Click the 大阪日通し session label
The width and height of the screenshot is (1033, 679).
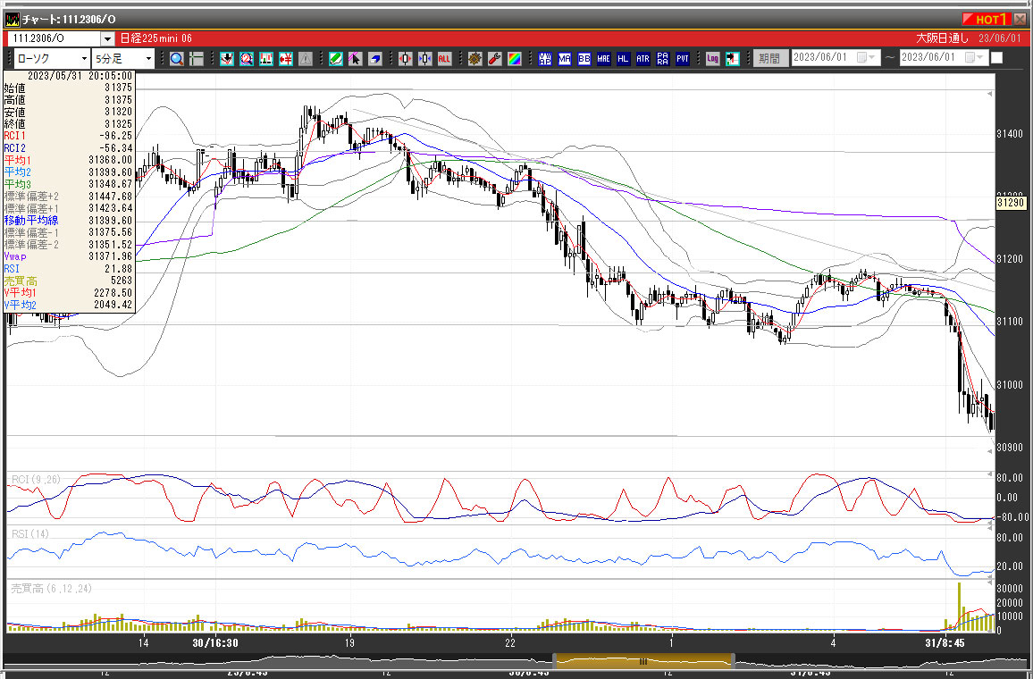click(x=942, y=38)
